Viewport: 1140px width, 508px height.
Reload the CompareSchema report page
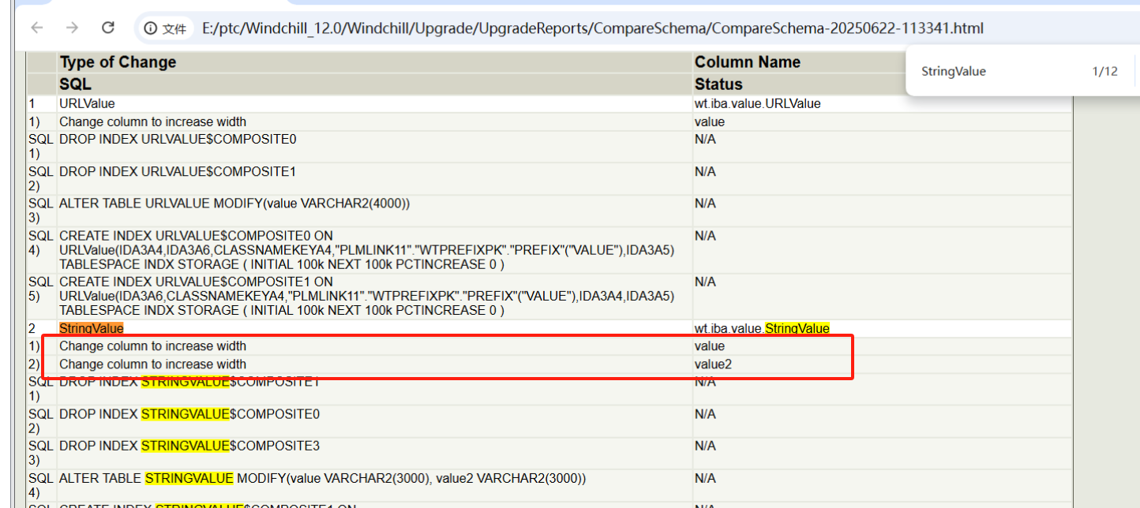pyautogui.click(x=108, y=26)
